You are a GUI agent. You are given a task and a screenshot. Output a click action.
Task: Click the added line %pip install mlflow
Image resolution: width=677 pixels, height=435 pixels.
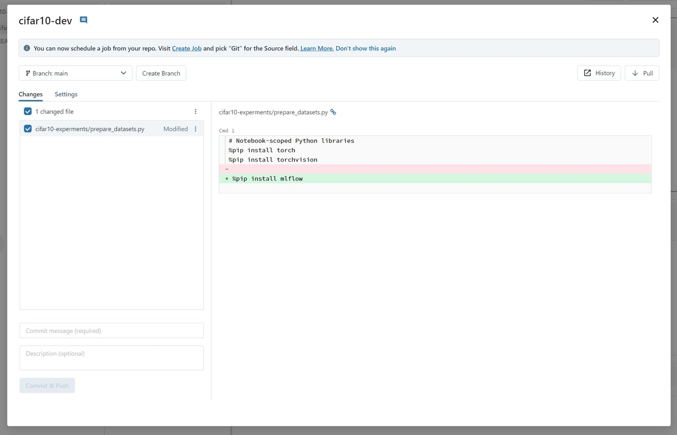tap(435, 178)
